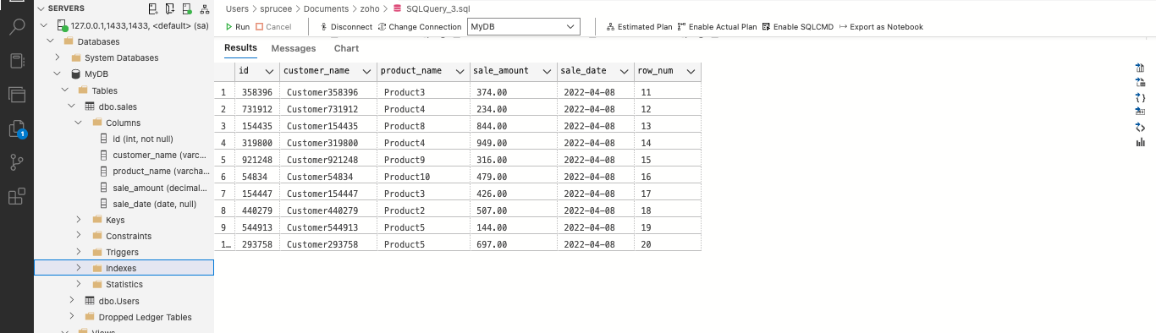The width and height of the screenshot is (1156, 333).
Task: Switch to the Results tab
Action: (240, 48)
